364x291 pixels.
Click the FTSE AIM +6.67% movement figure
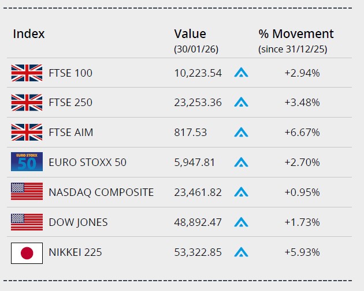coord(302,133)
